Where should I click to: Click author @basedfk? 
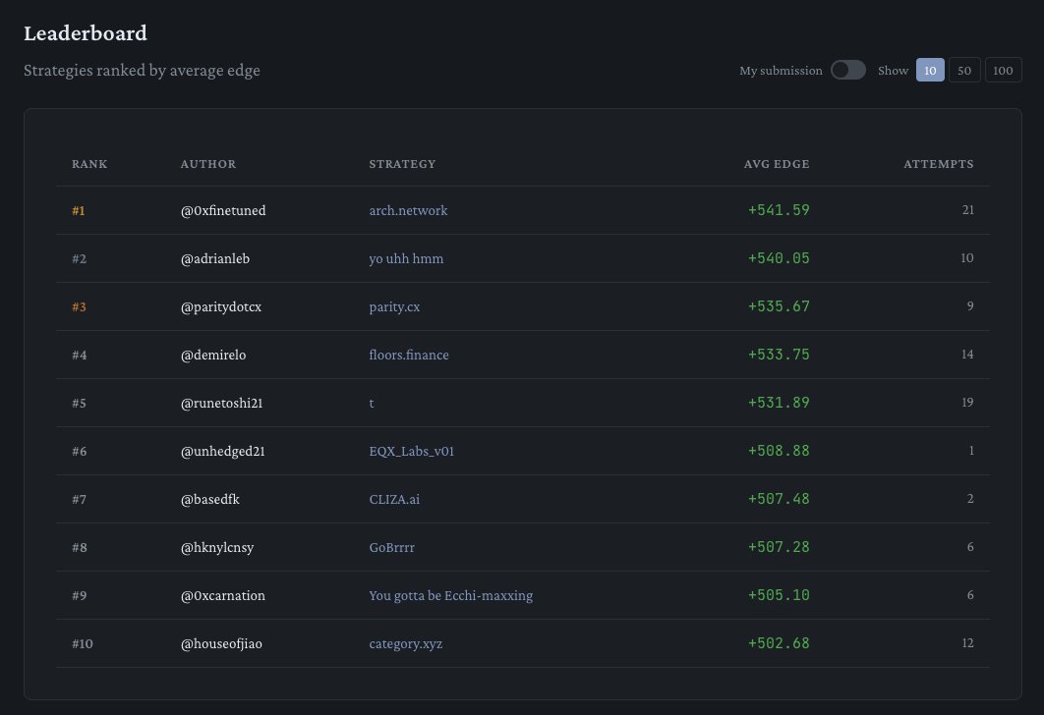209,499
